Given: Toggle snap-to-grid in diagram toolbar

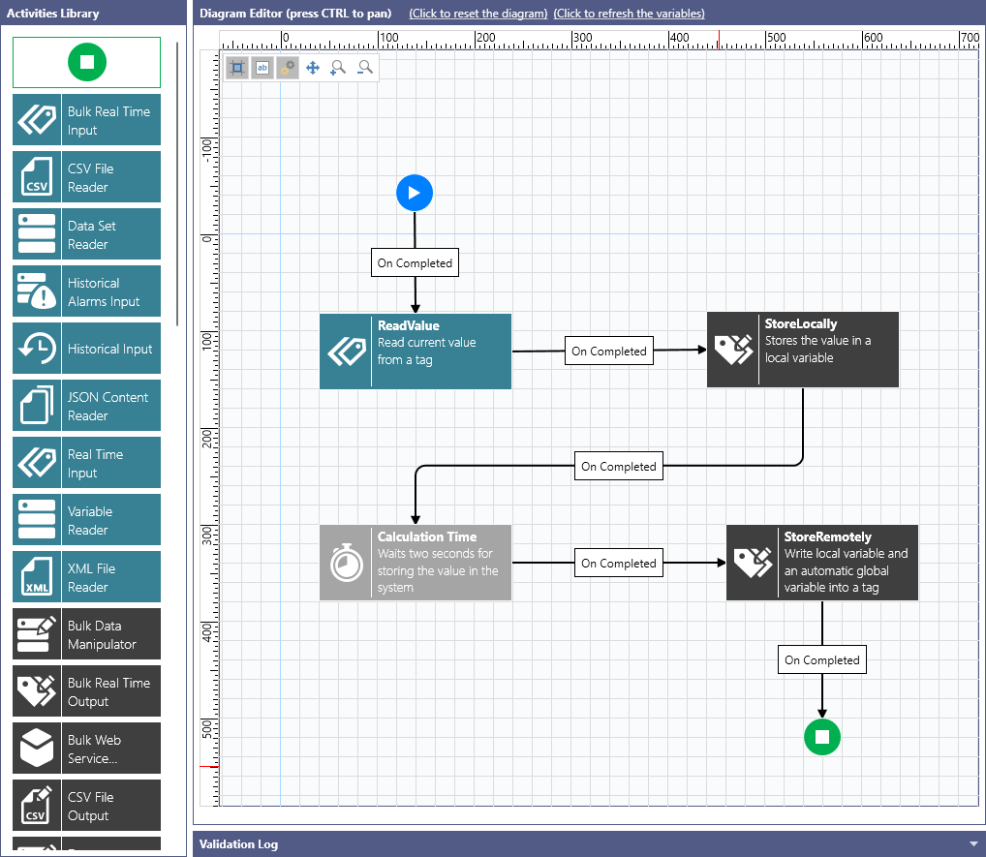Looking at the screenshot, I should pyautogui.click(x=237, y=67).
